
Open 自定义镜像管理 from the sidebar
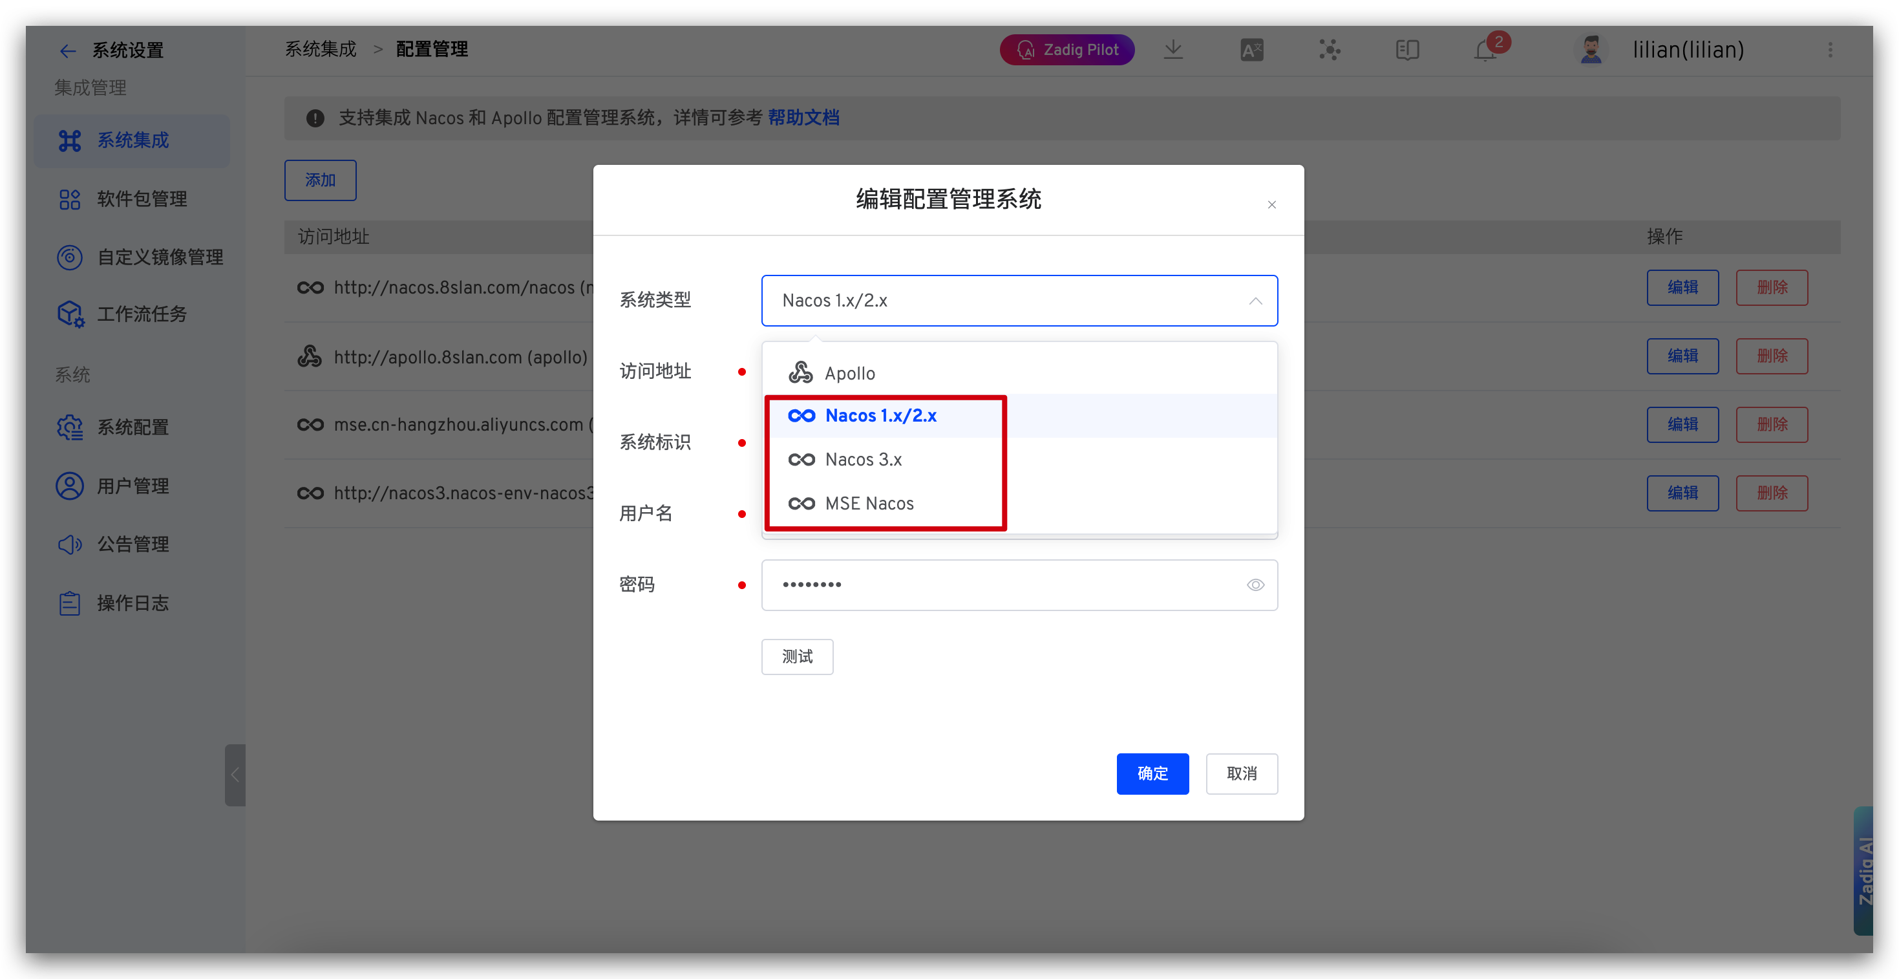(x=159, y=257)
